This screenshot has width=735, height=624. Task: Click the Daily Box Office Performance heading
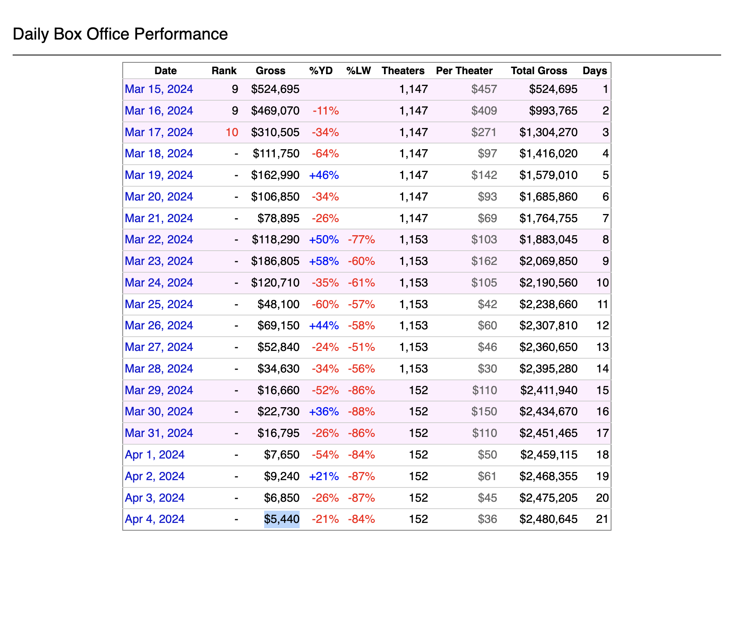(120, 34)
